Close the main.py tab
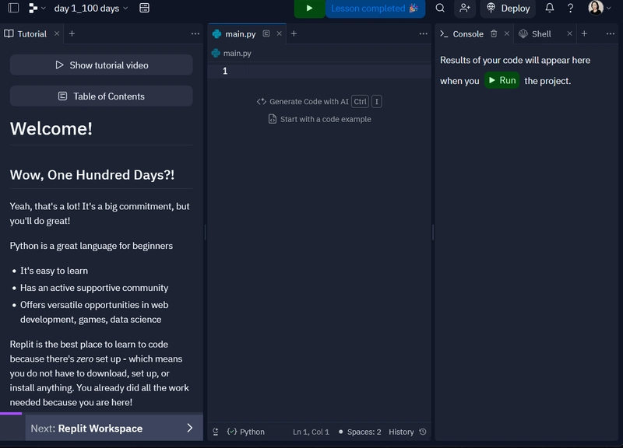 (x=280, y=33)
